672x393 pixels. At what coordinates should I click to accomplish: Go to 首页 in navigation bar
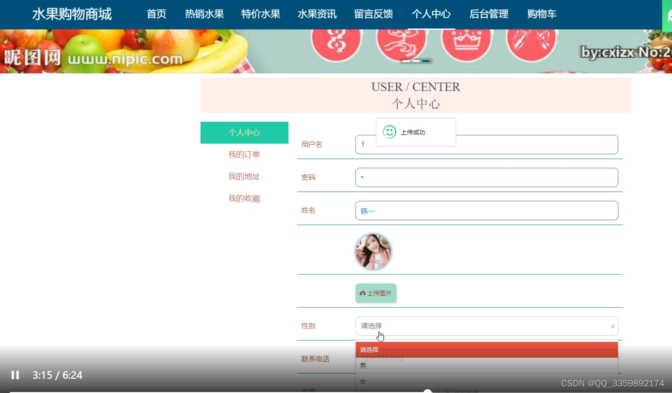click(x=157, y=14)
